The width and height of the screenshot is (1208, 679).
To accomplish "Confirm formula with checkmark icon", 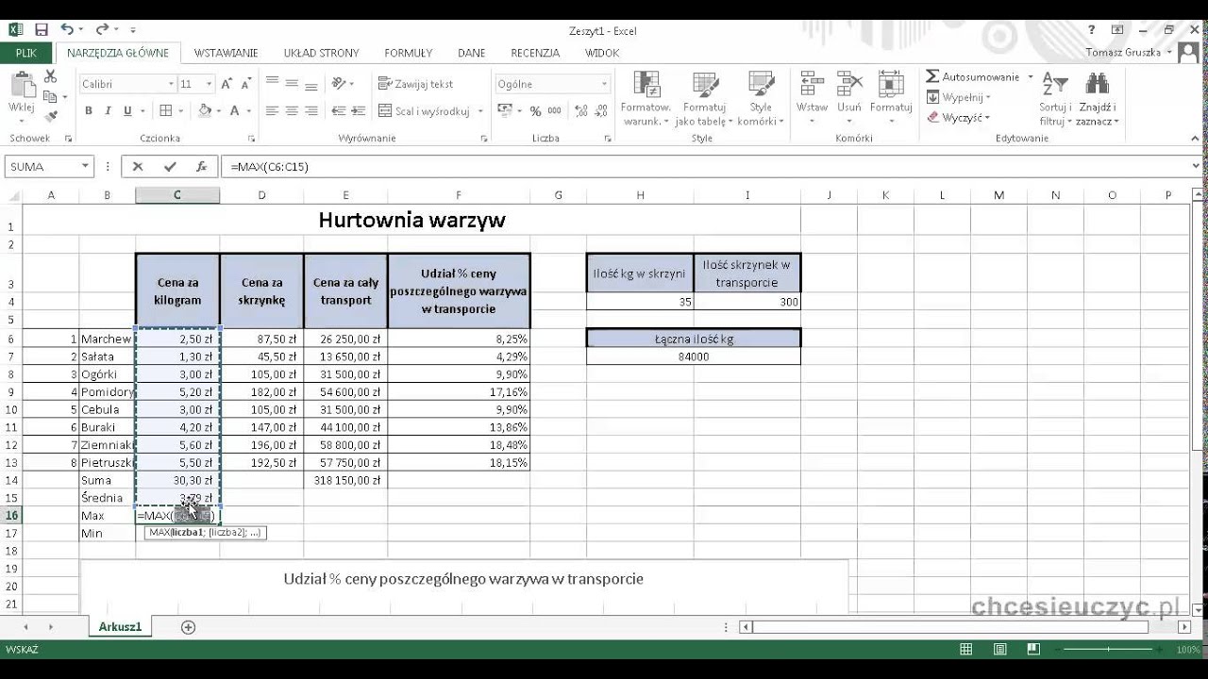I will point(170,167).
